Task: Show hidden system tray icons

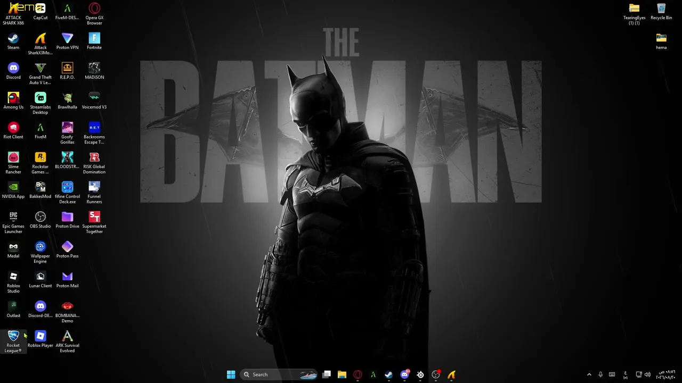Action: coord(589,374)
